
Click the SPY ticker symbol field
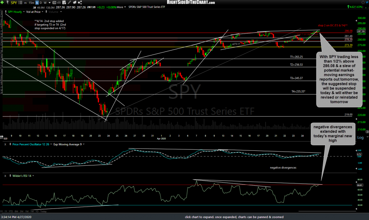14,3
